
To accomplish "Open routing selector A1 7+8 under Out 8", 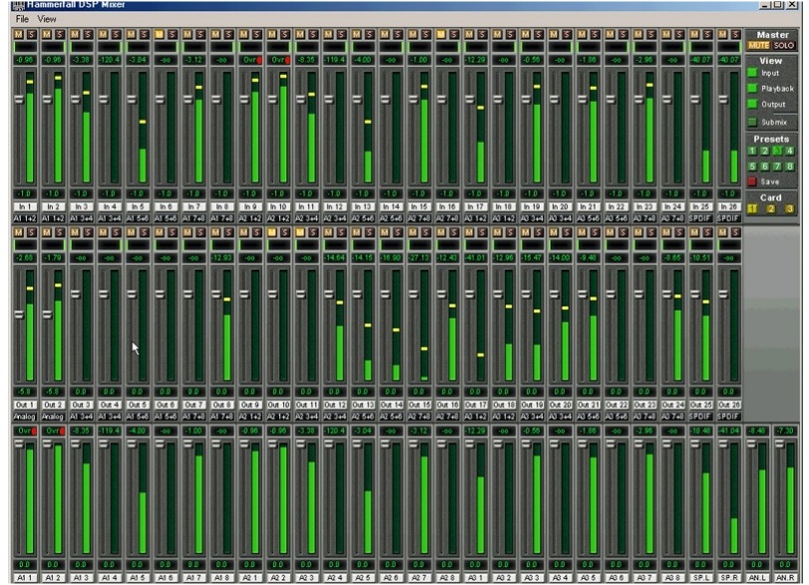I will point(221,416).
